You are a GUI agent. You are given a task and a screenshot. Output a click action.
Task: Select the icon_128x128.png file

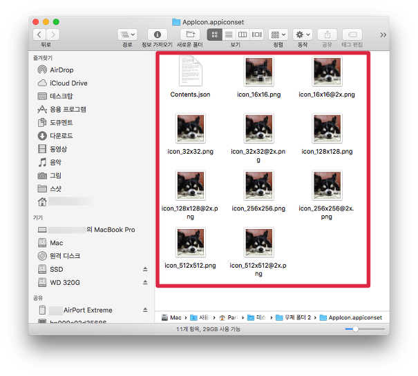[x=327, y=128]
